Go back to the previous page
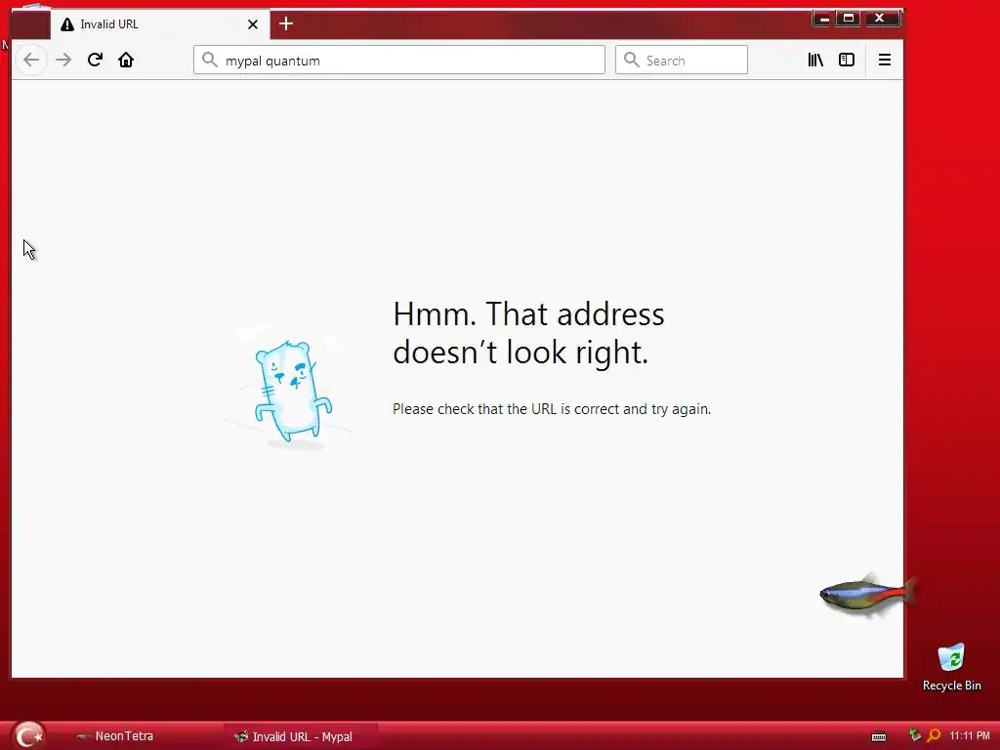Viewport: 1000px width, 750px height. (30, 60)
